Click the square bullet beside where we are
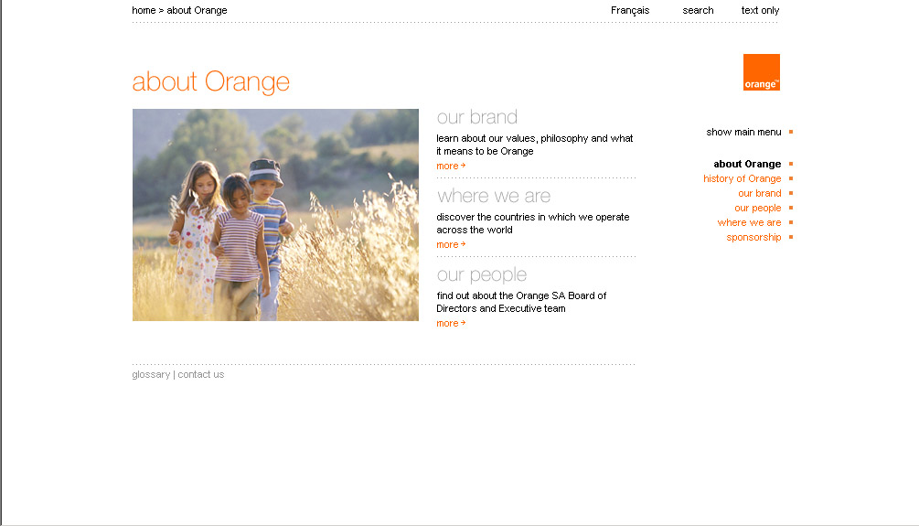Screen dimensions: 919x526 (x=791, y=222)
